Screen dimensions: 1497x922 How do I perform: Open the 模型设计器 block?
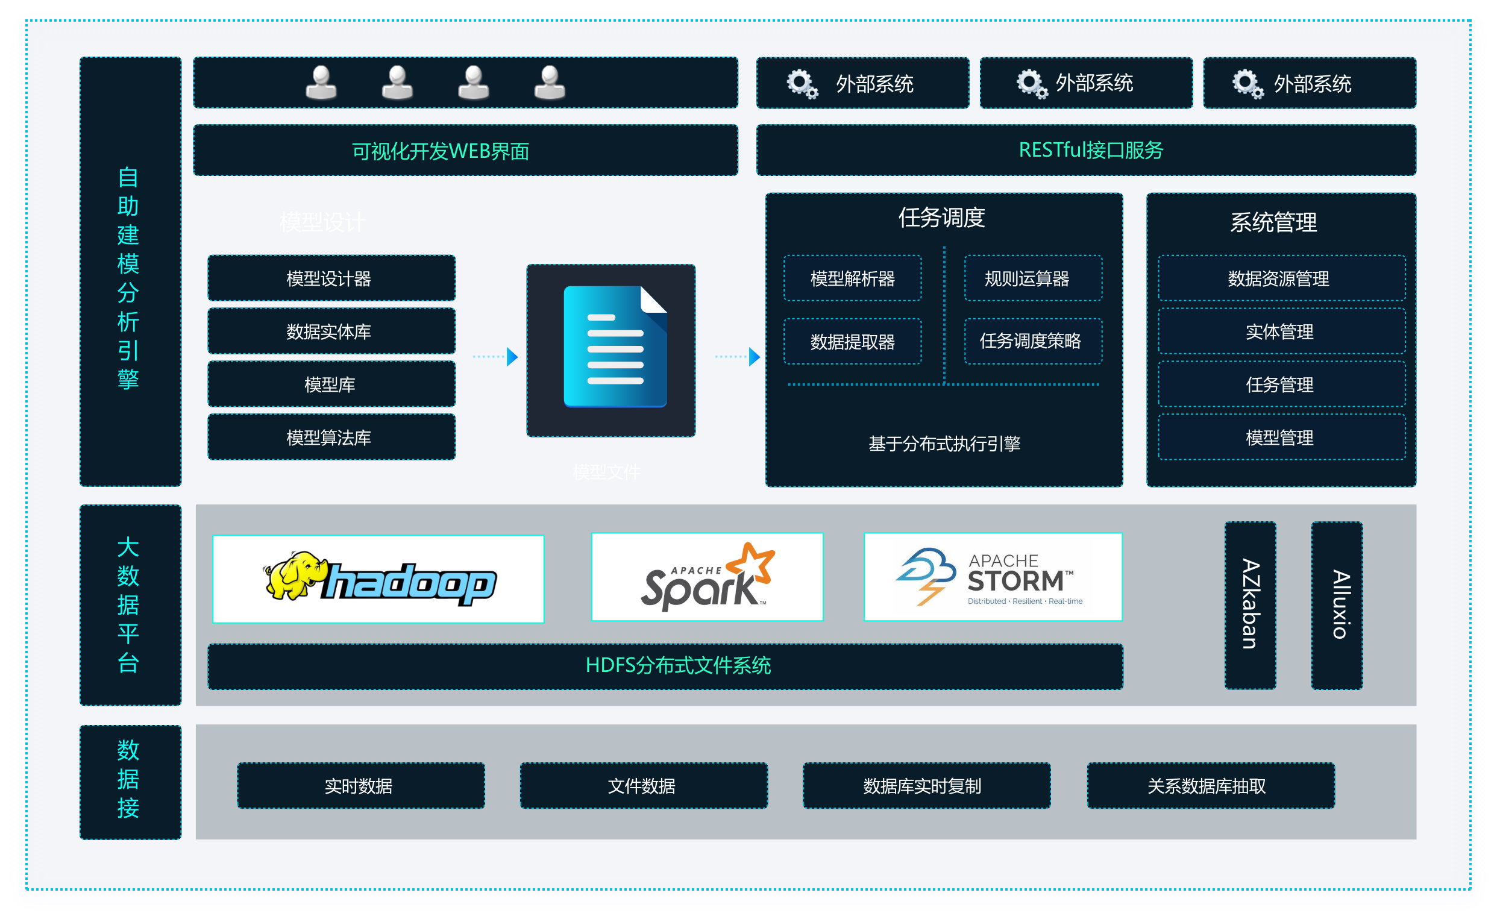pos(331,278)
